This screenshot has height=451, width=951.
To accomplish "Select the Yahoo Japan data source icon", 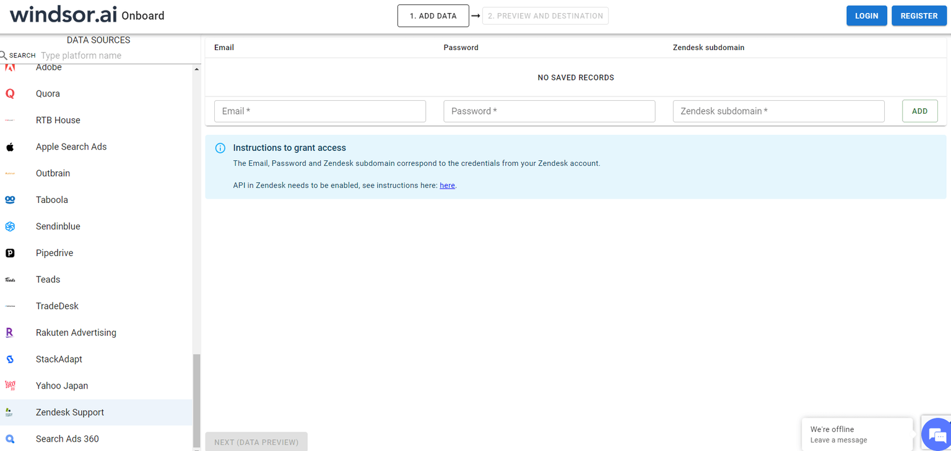I will pyautogui.click(x=9, y=385).
